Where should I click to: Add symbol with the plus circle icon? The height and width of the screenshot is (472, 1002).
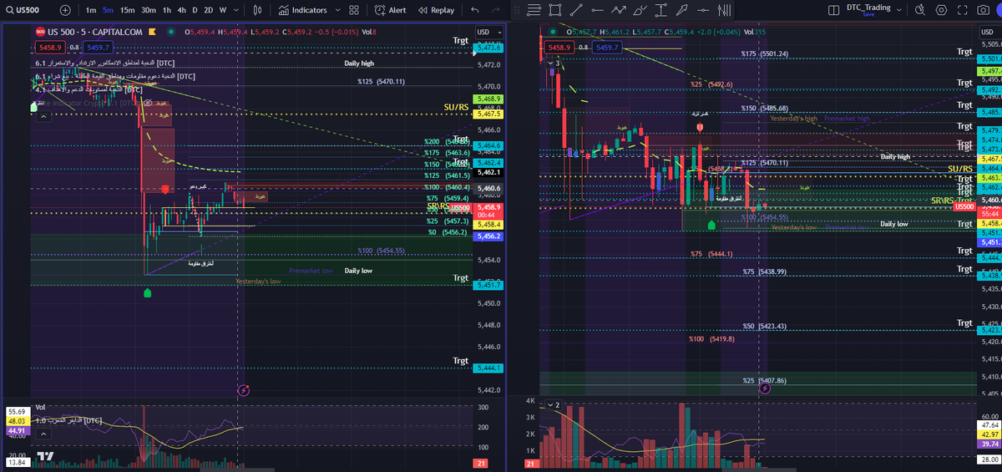[65, 10]
